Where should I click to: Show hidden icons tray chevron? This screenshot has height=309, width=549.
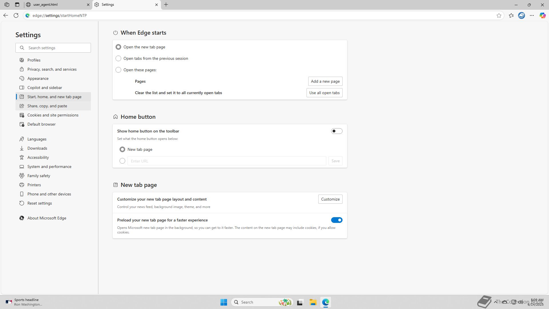[x=496, y=302]
